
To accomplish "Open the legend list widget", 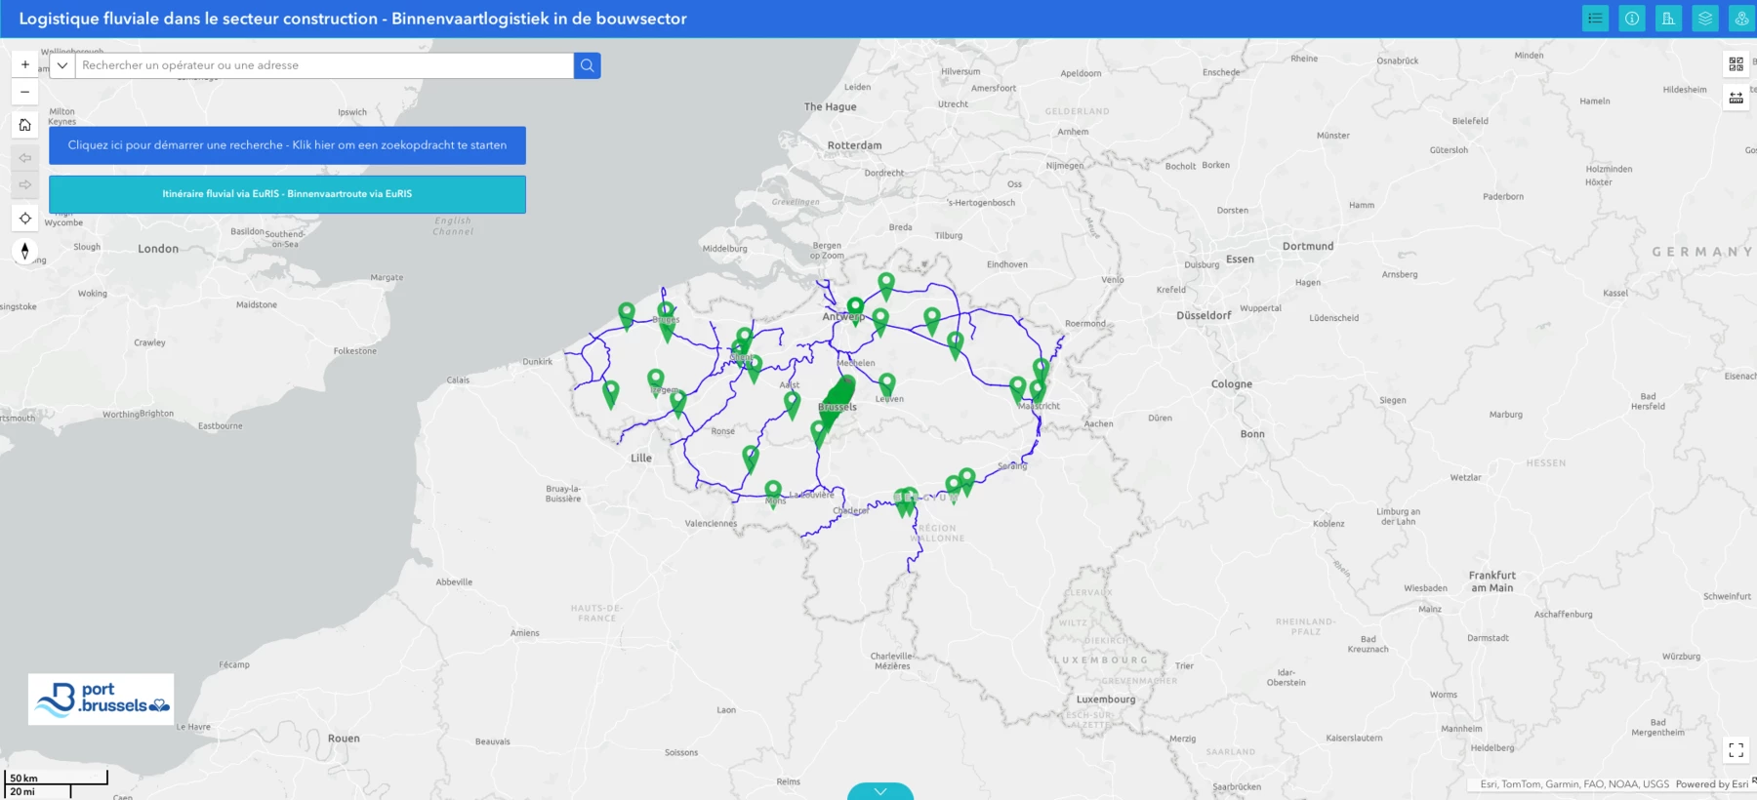I will 1595,19.
